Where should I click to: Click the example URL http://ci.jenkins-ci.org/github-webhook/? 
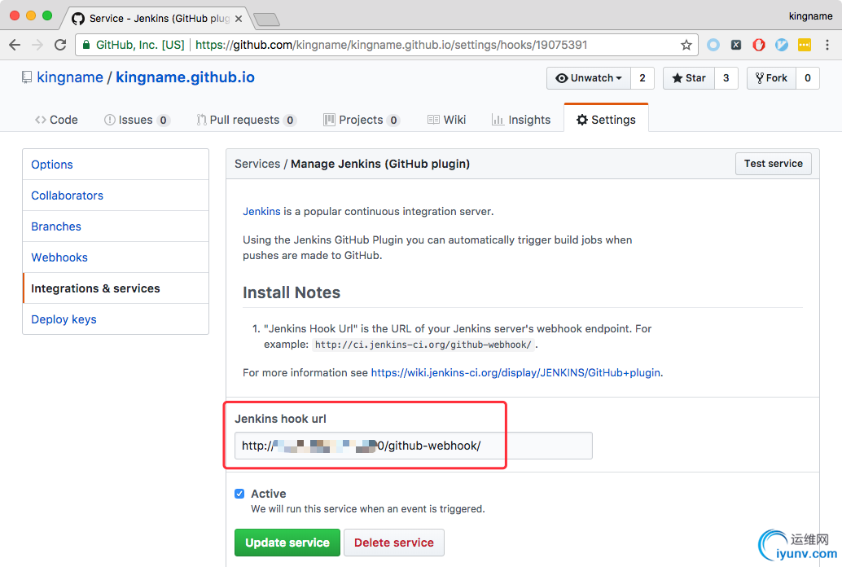click(x=423, y=345)
